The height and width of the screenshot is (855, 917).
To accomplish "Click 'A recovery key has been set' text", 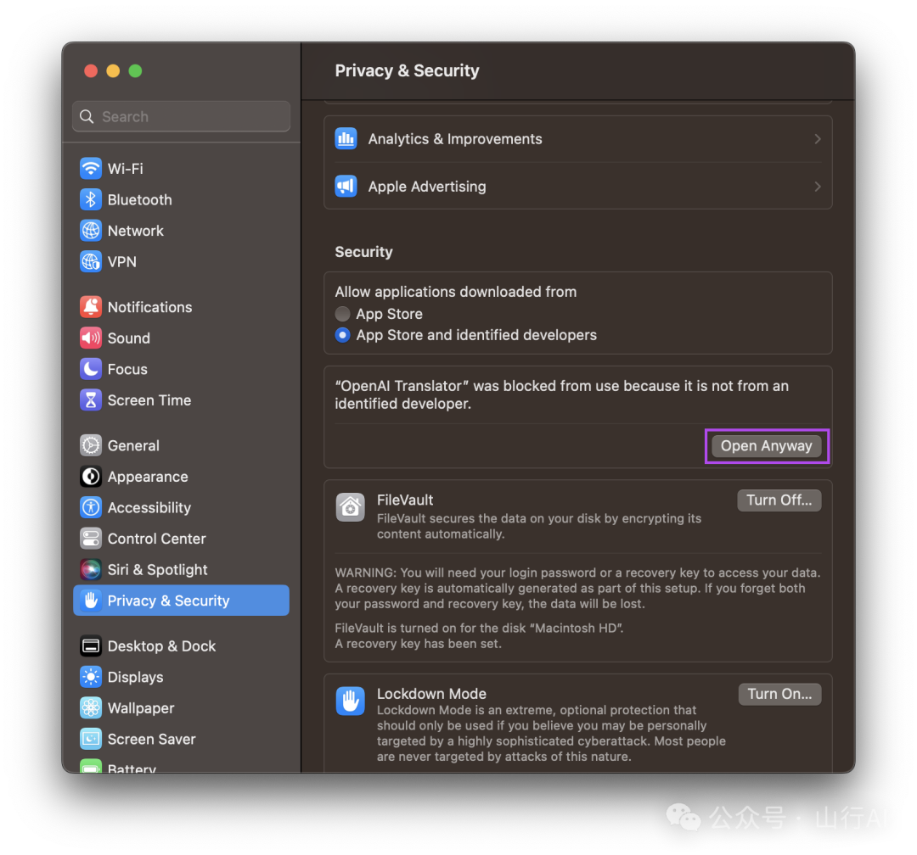I will tap(418, 644).
